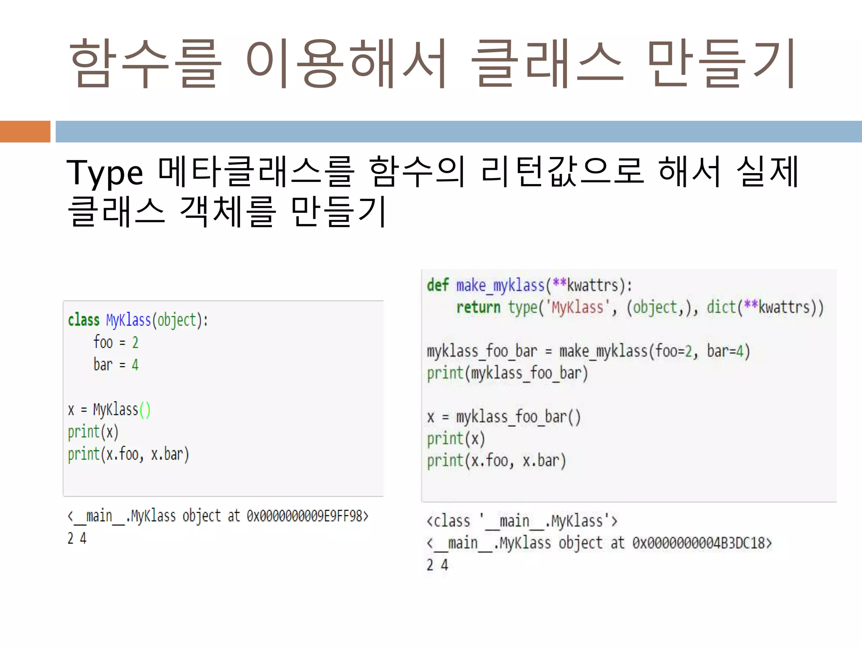The height and width of the screenshot is (647, 862).
Task: Click the line 'def make_myklass(**kwattrs):'
Action: click(529, 285)
